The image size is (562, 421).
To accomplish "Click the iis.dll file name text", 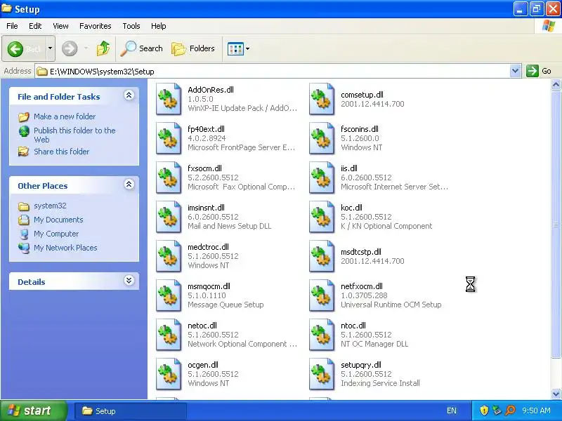I will click(349, 168).
